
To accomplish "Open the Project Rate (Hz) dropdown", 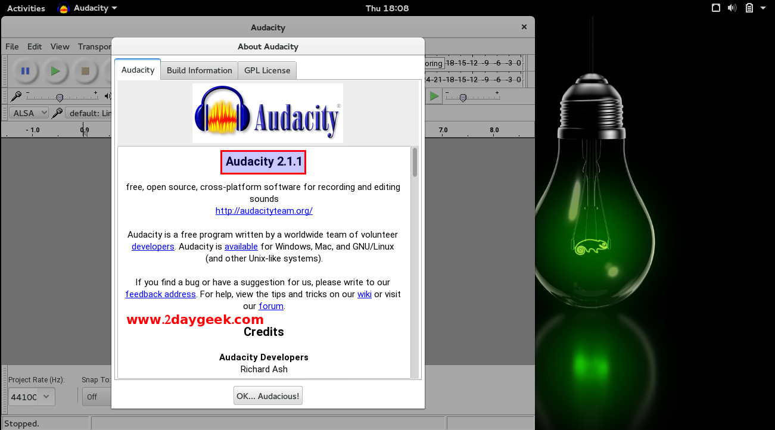I will pyautogui.click(x=32, y=397).
